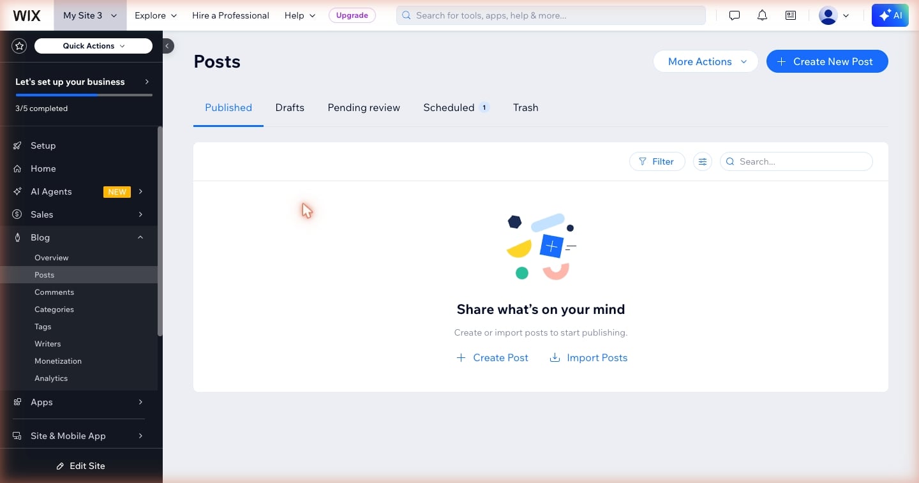Click the Home house icon
Screen dimensions: 919x483
pos(18,168)
